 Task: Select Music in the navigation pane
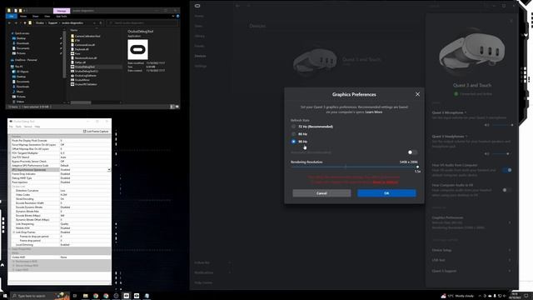click(x=20, y=92)
